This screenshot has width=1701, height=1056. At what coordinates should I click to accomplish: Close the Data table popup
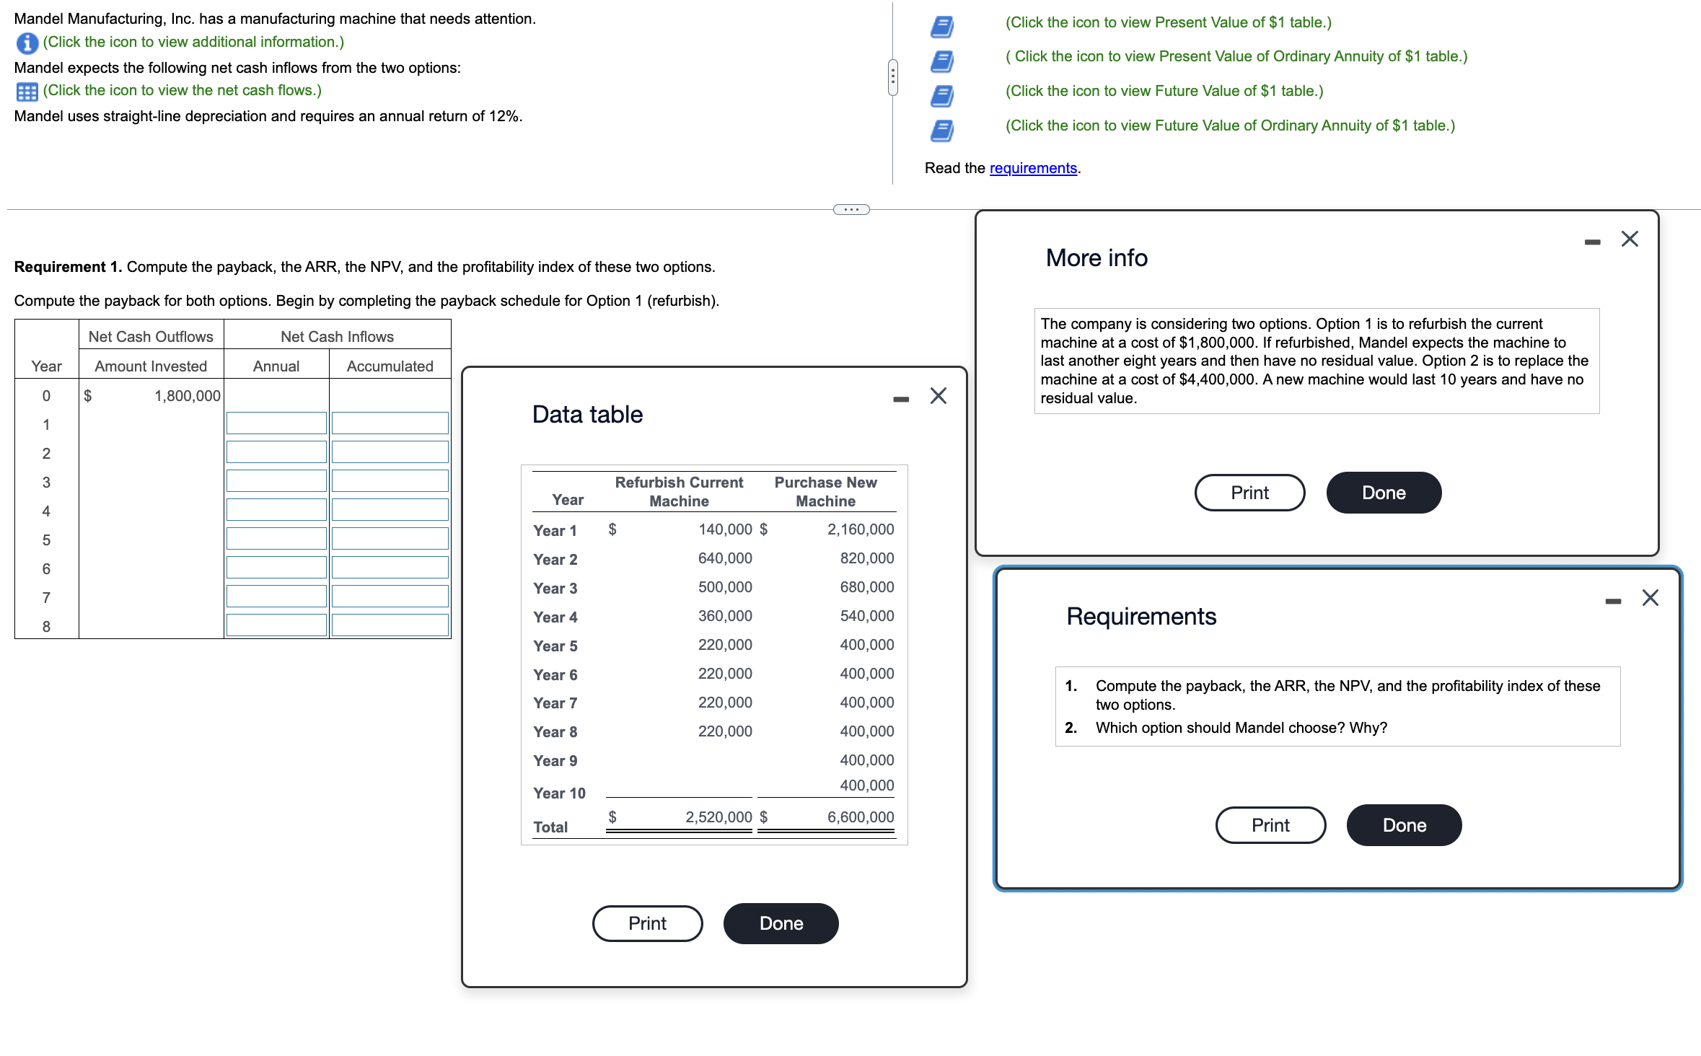(938, 396)
